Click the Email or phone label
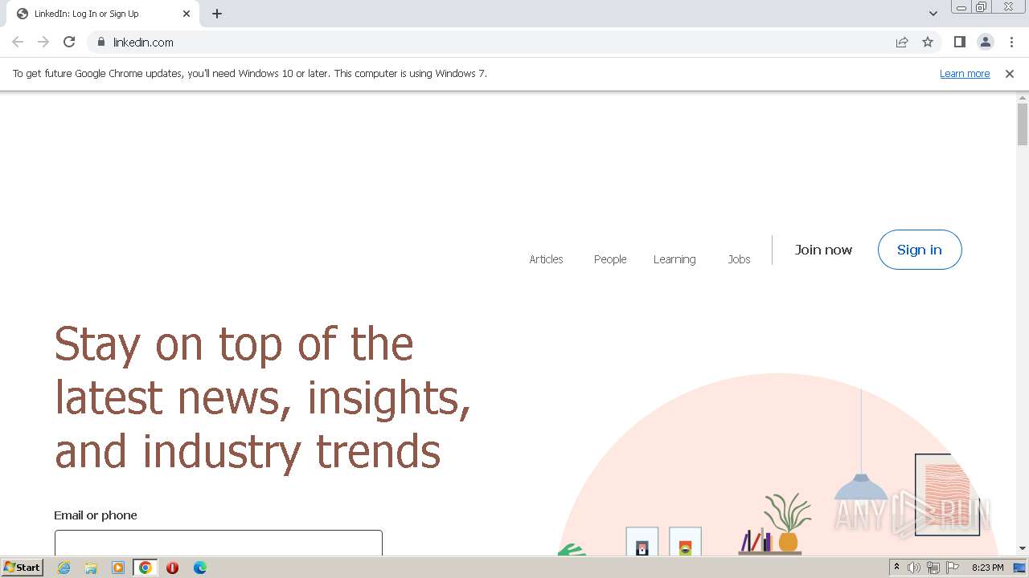The width and height of the screenshot is (1029, 578). pos(96,515)
